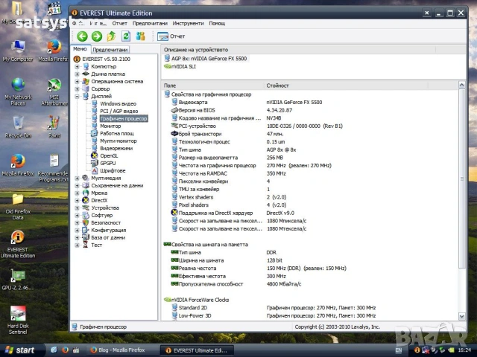Expand the Дънна платка tree node
The image size is (477, 357).
point(77,74)
